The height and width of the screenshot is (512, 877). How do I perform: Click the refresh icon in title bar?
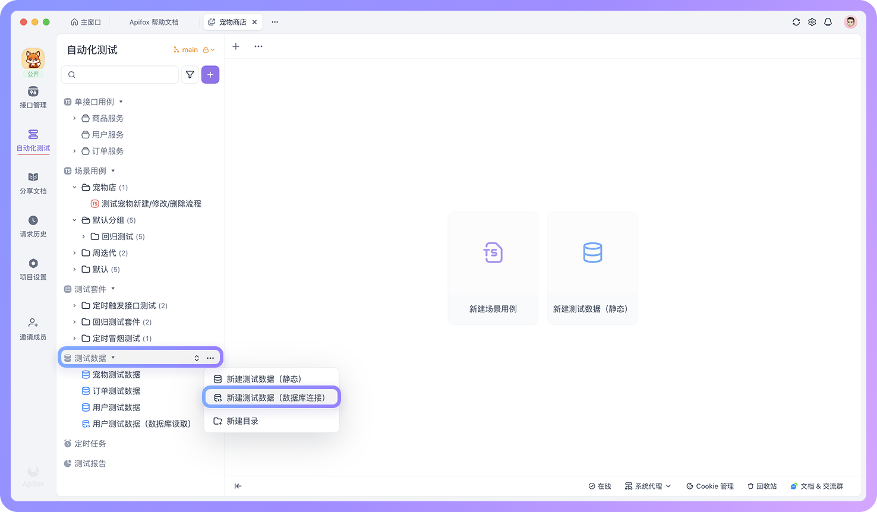(796, 22)
